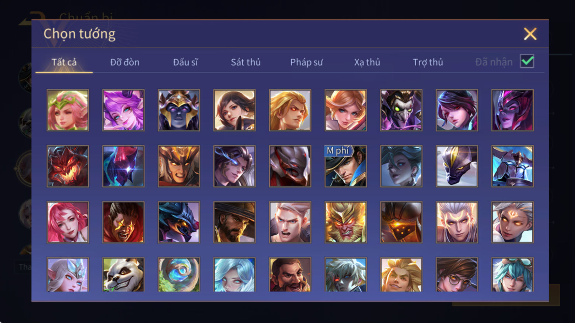Choose the pink-haired elf with leaf crown

coord(68,110)
